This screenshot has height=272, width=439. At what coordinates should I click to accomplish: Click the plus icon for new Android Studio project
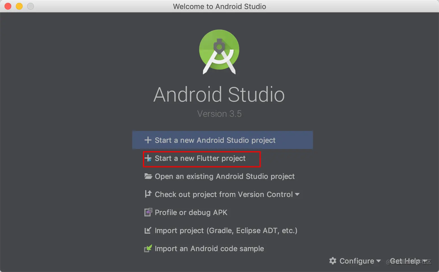point(148,140)
